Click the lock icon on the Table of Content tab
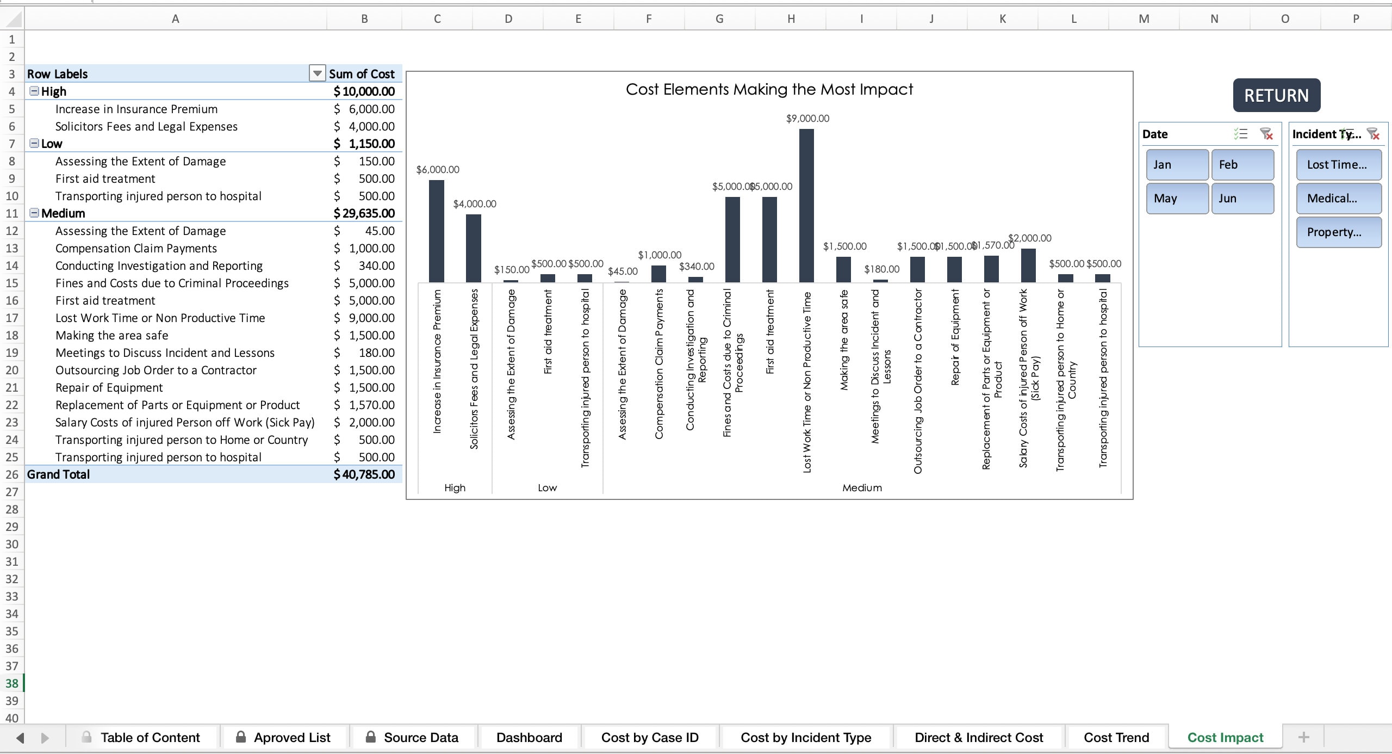 [x=85, y=737]
